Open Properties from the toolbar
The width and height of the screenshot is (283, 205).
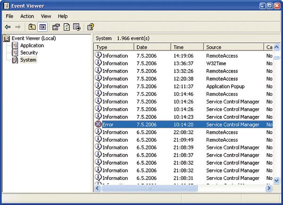tap(56, 27)
